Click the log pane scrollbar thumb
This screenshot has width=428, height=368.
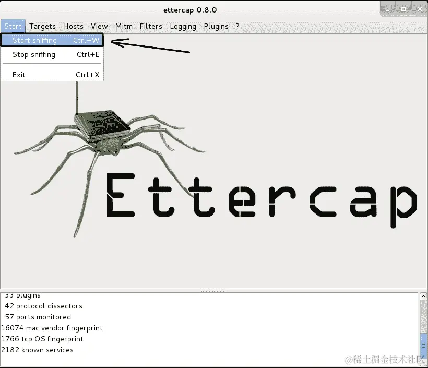[x=423, y=346]
